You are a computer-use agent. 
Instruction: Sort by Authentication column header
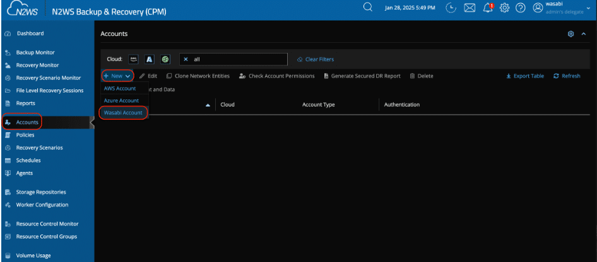coord(401,105)
